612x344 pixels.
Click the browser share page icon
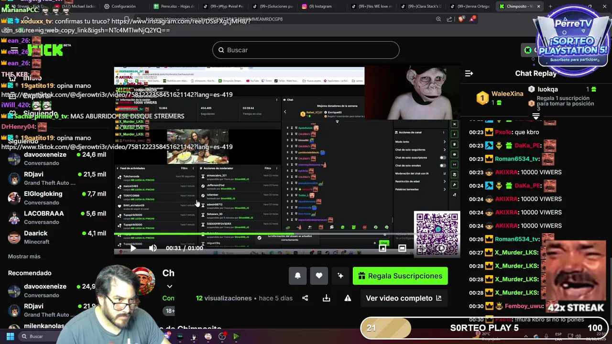pos(449,19)
